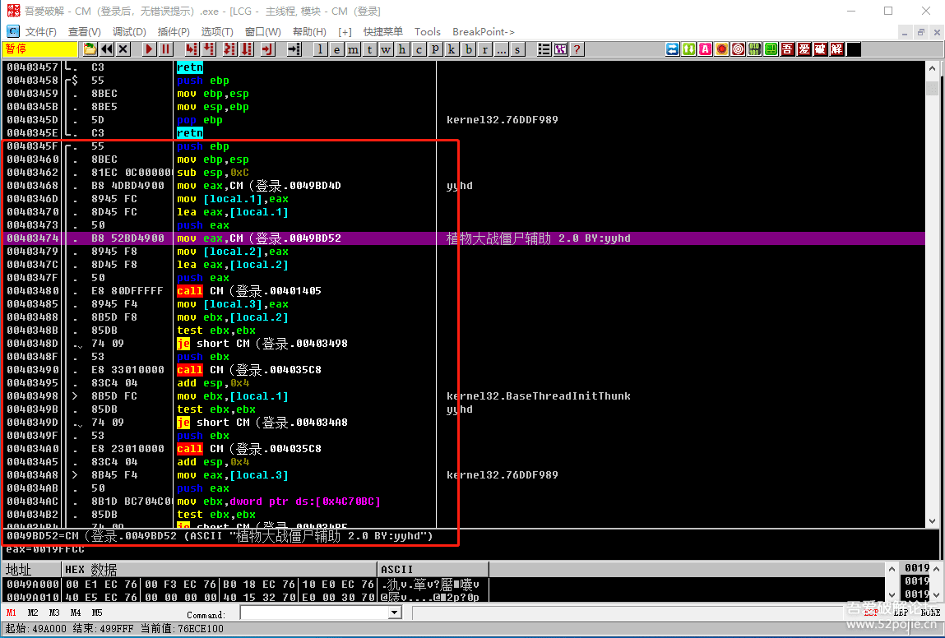This screenshot has height=638, width=945.
Task: Select the call CM 00401405 instruction line
Action: point(248,291)
